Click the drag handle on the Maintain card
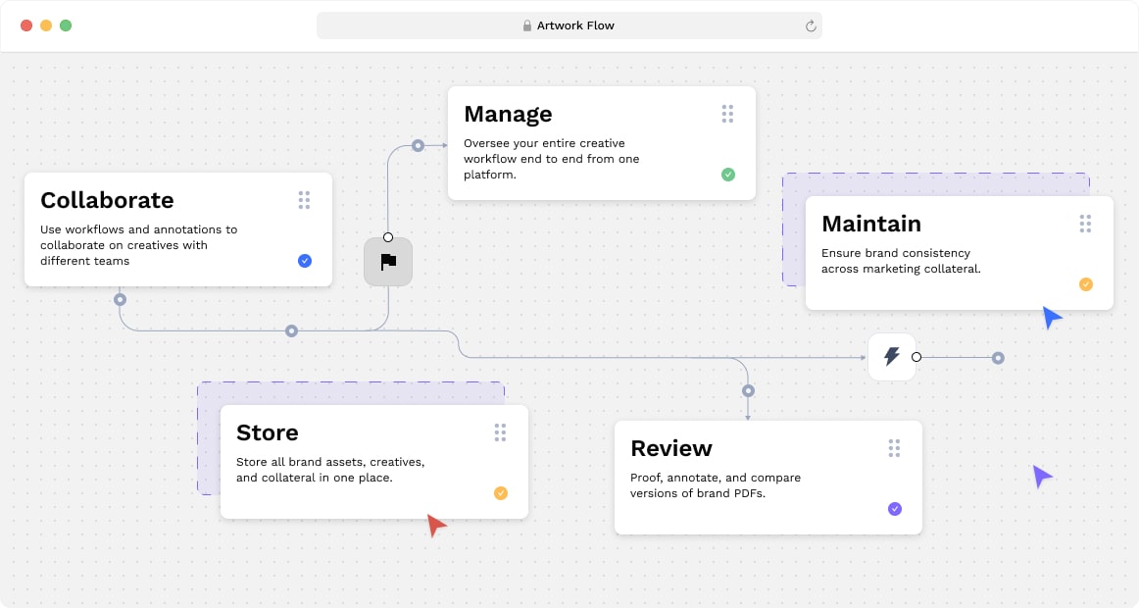The width and height of the screenshot is (1139, 608). [x=1085, y=224]
